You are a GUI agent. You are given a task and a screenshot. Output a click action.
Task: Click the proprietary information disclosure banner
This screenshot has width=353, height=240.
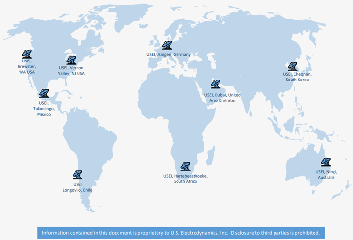coord(181,233)
